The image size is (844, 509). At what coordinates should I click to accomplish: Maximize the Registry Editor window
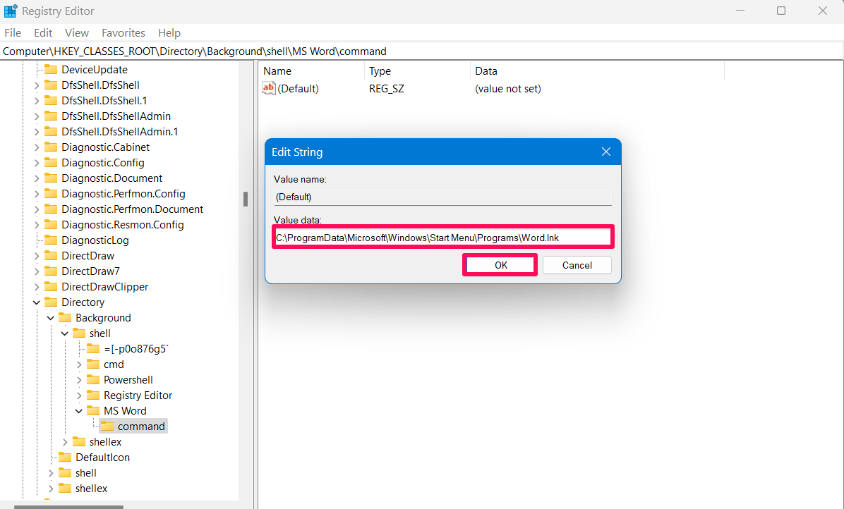781,11
